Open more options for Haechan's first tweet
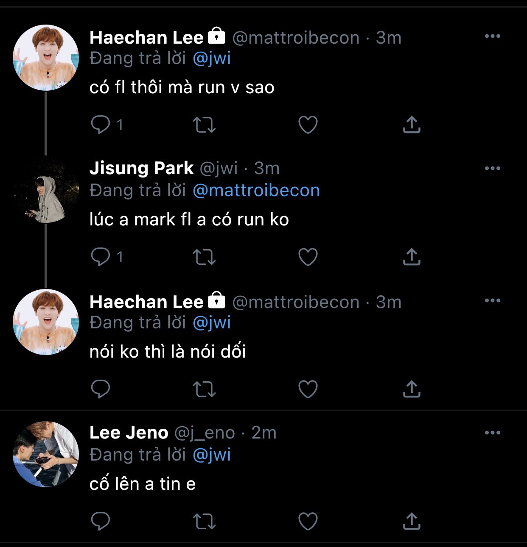Image resolution: width=527 pixels, height=547 pixels. pos(492,36)
